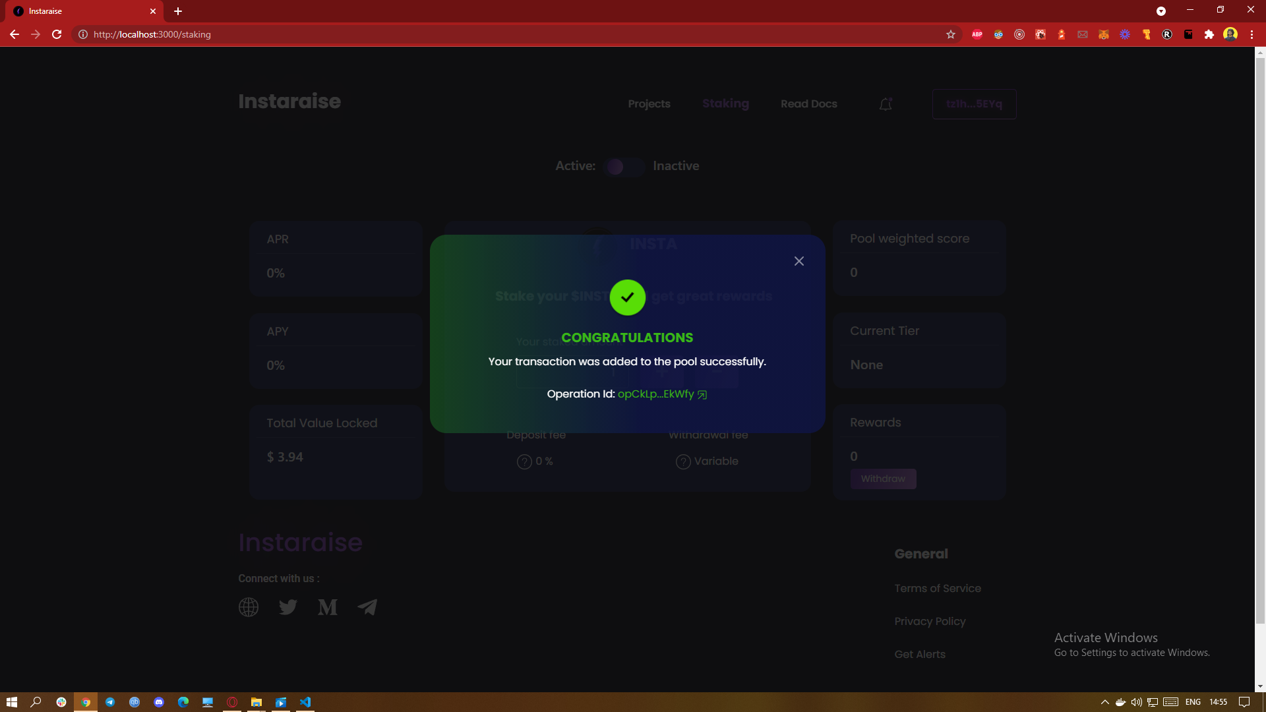Open Read Docs navigation item

pos(808,104)
